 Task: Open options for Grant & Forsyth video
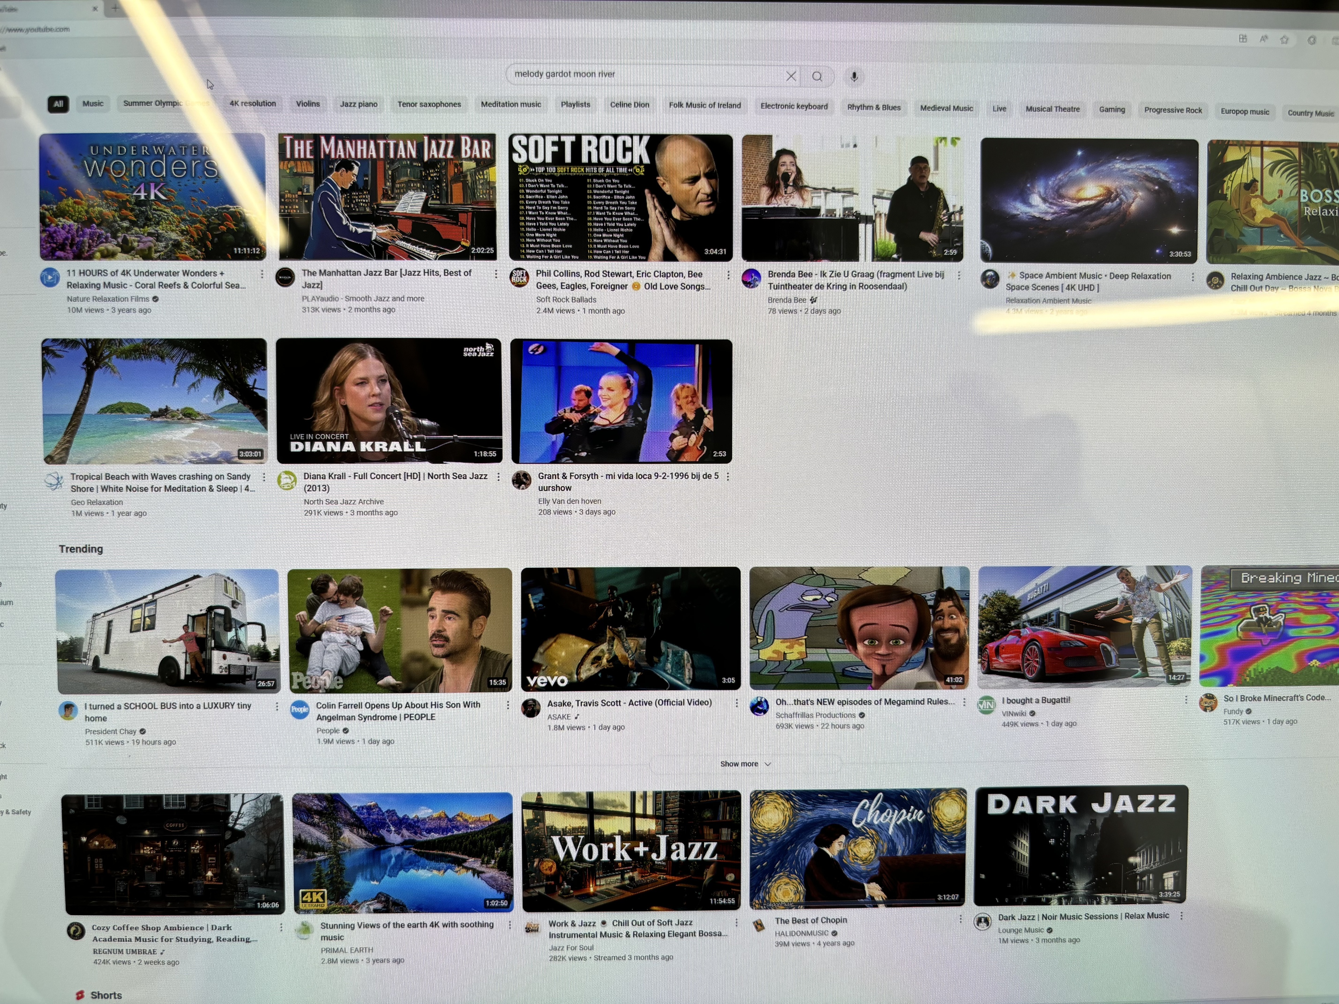(x=728, y=476)
